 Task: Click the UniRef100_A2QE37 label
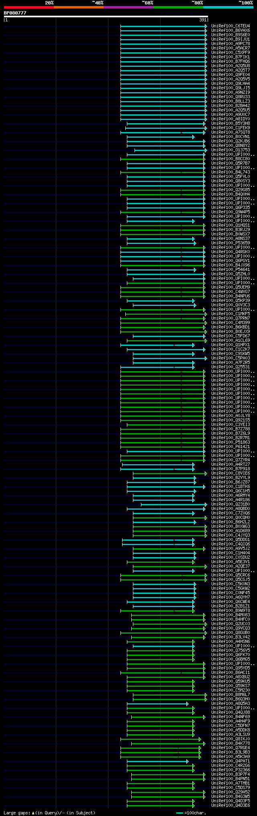[x=230, y=566]
